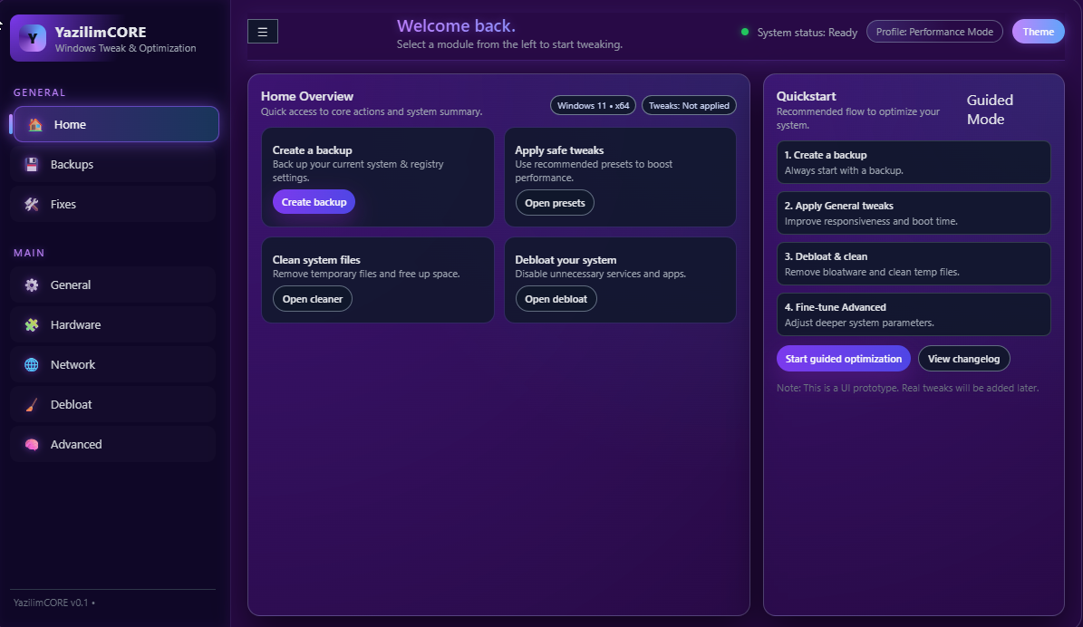
Task: Click the YazilimCORE logo
Action: click(33, 37)
